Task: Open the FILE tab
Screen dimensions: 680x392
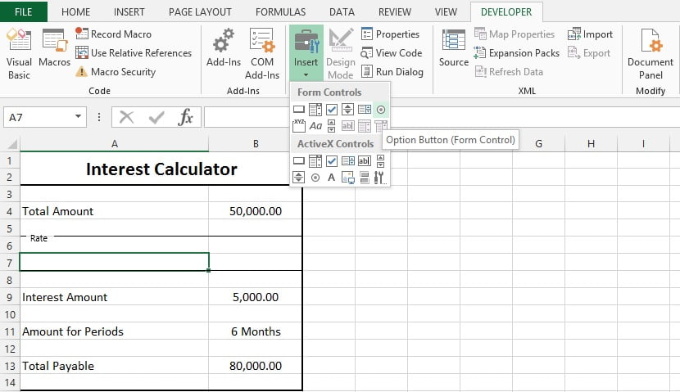Action: (24, 11)
